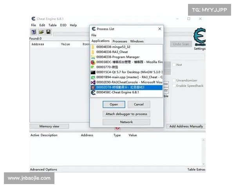
Task: Click the Open button
Action: (114, 105)
